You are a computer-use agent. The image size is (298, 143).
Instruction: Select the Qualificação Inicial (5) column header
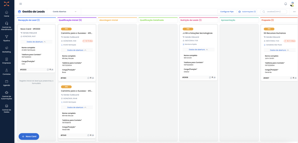(x=70, y=20)
